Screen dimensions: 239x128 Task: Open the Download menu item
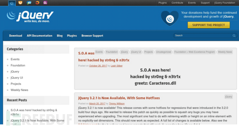(x=16, y=36)
